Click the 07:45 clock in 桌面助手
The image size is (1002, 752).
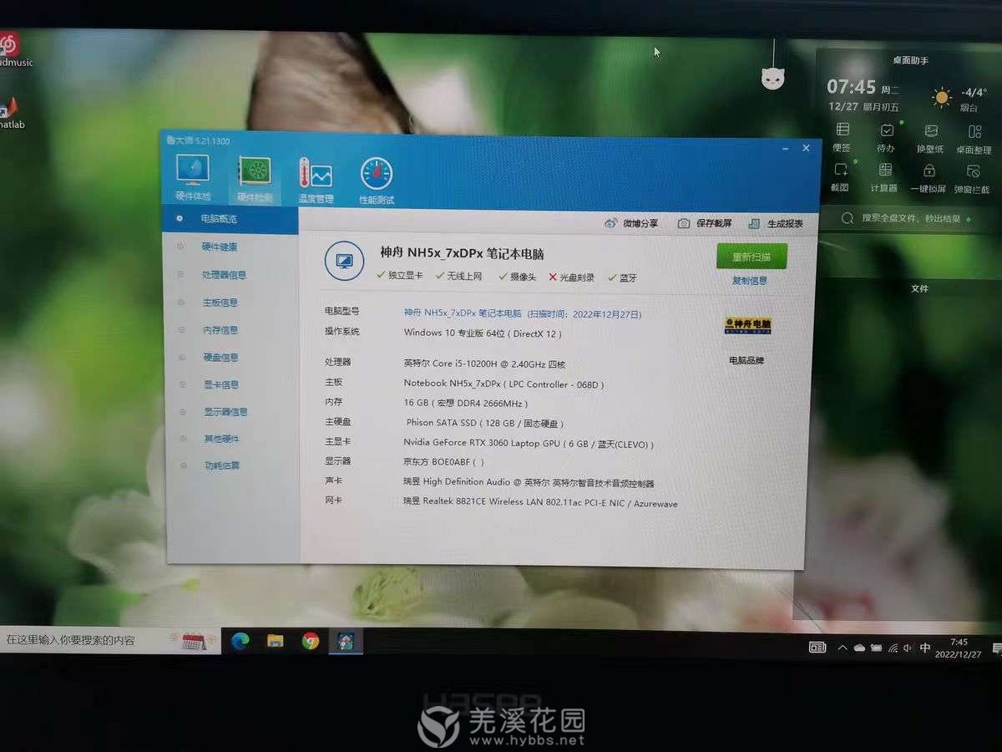[x=851, y=87]
